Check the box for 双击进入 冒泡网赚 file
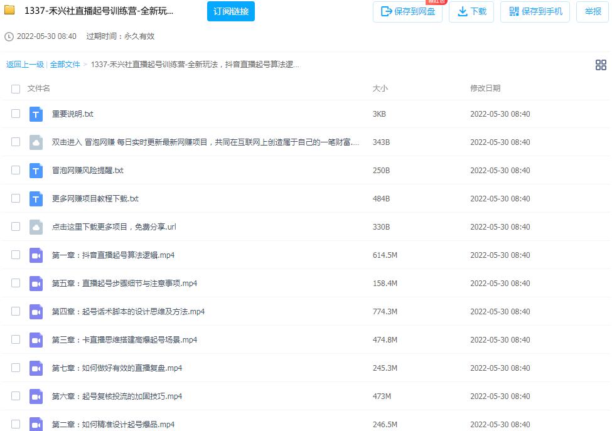The height and width of the screenshot is (431, 612). click(16, 142)
